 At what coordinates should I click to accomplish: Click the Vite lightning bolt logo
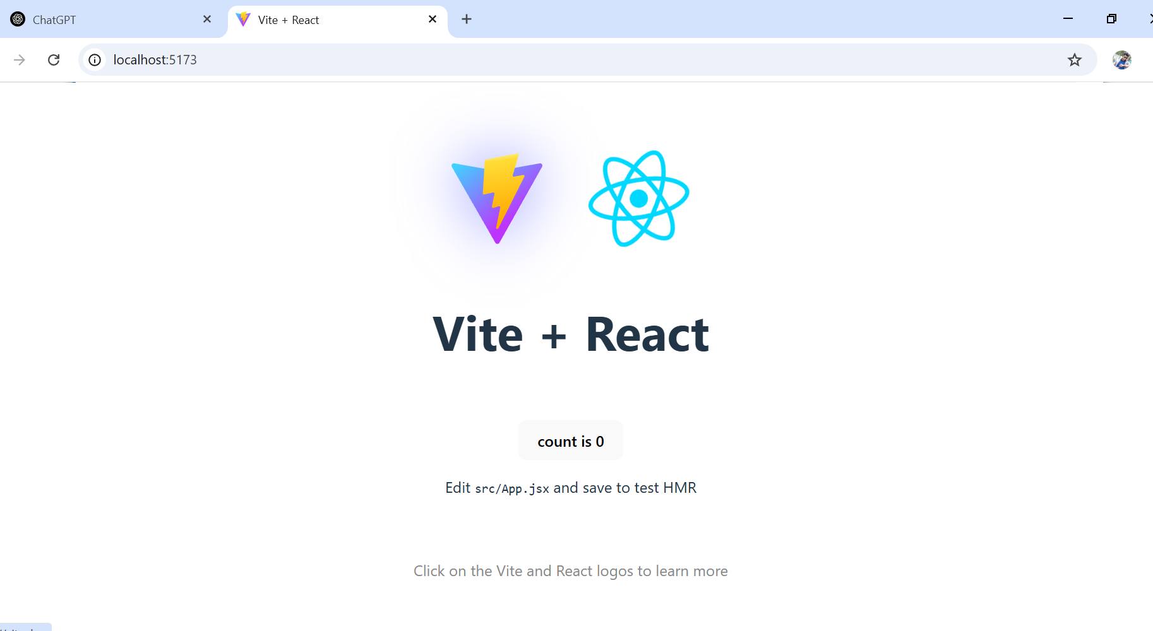pos(497,198)
